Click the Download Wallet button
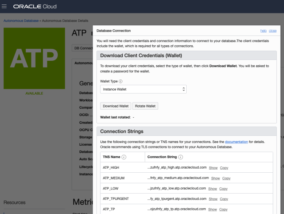The image size is (284, 214). click(x=116, y=106)
